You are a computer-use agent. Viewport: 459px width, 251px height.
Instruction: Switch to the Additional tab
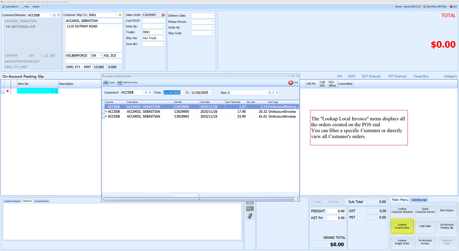(x=419, y=200)
